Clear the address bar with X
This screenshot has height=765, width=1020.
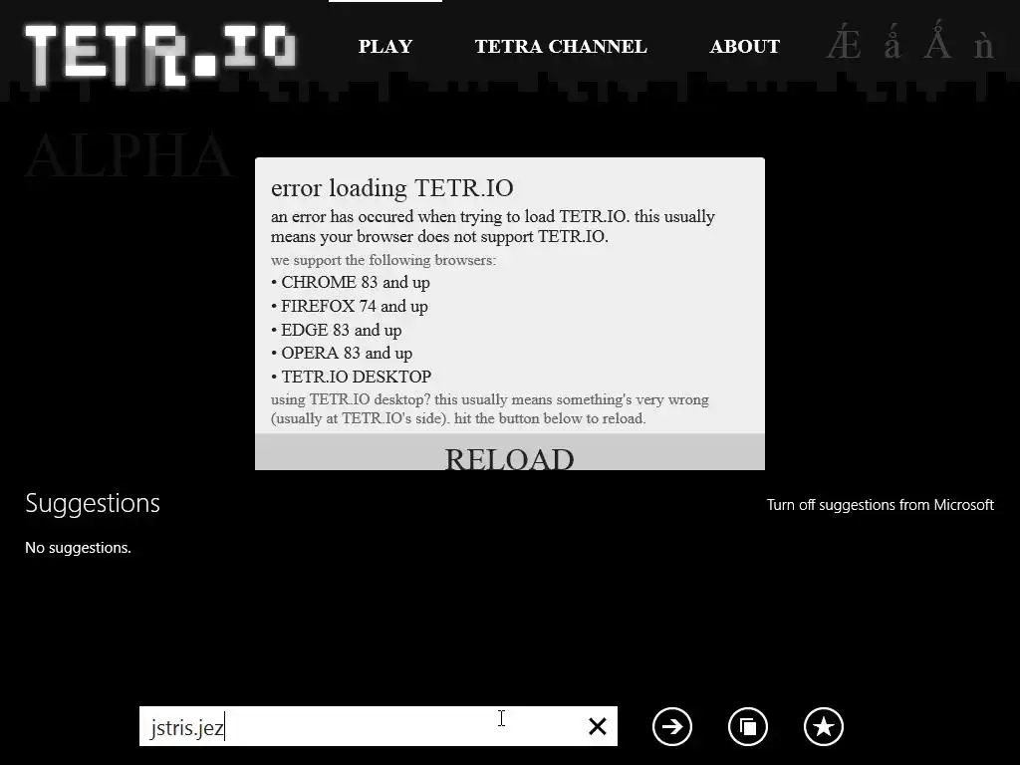(598, 726)
